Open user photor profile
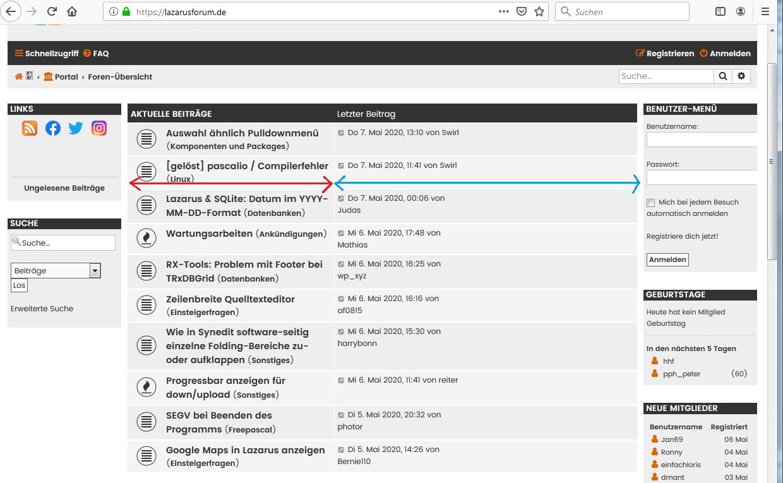Screen dimensions: 783x483 point(350,427)
